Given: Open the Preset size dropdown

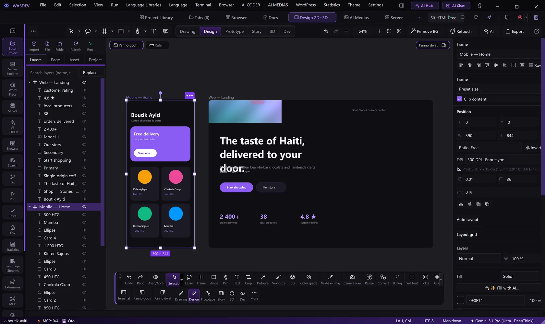Looking at the screenshot, I should coord(500,89).
